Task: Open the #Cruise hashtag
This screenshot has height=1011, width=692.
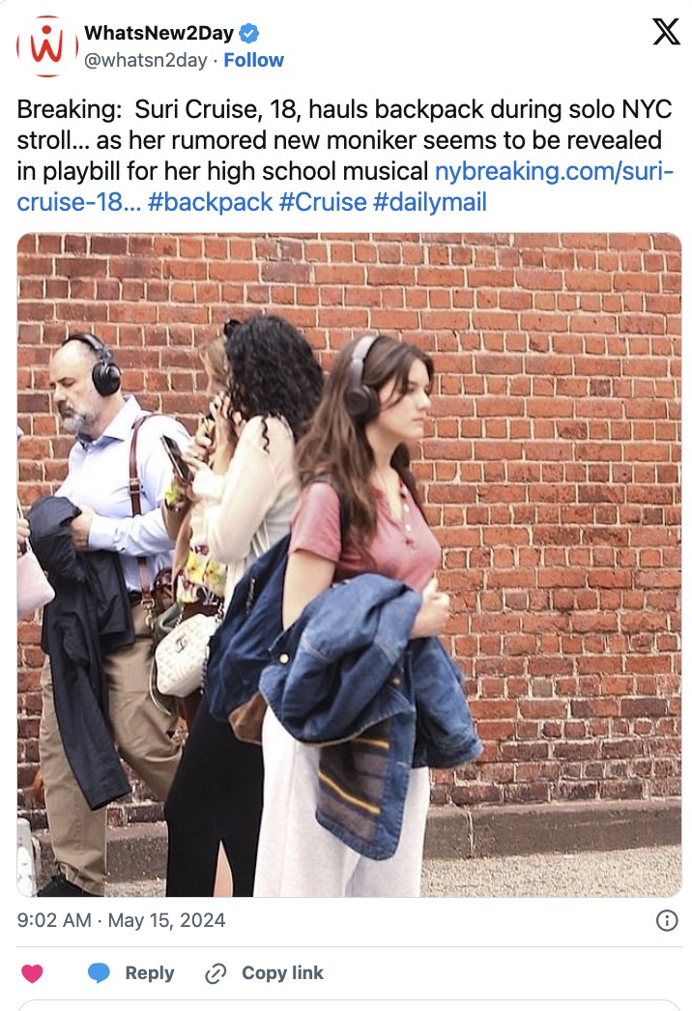Action: pos(323,202)
